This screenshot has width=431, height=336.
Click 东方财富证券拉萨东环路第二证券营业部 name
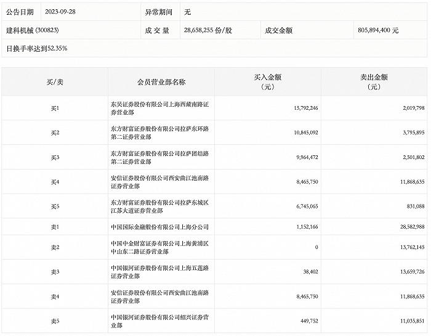159,133
